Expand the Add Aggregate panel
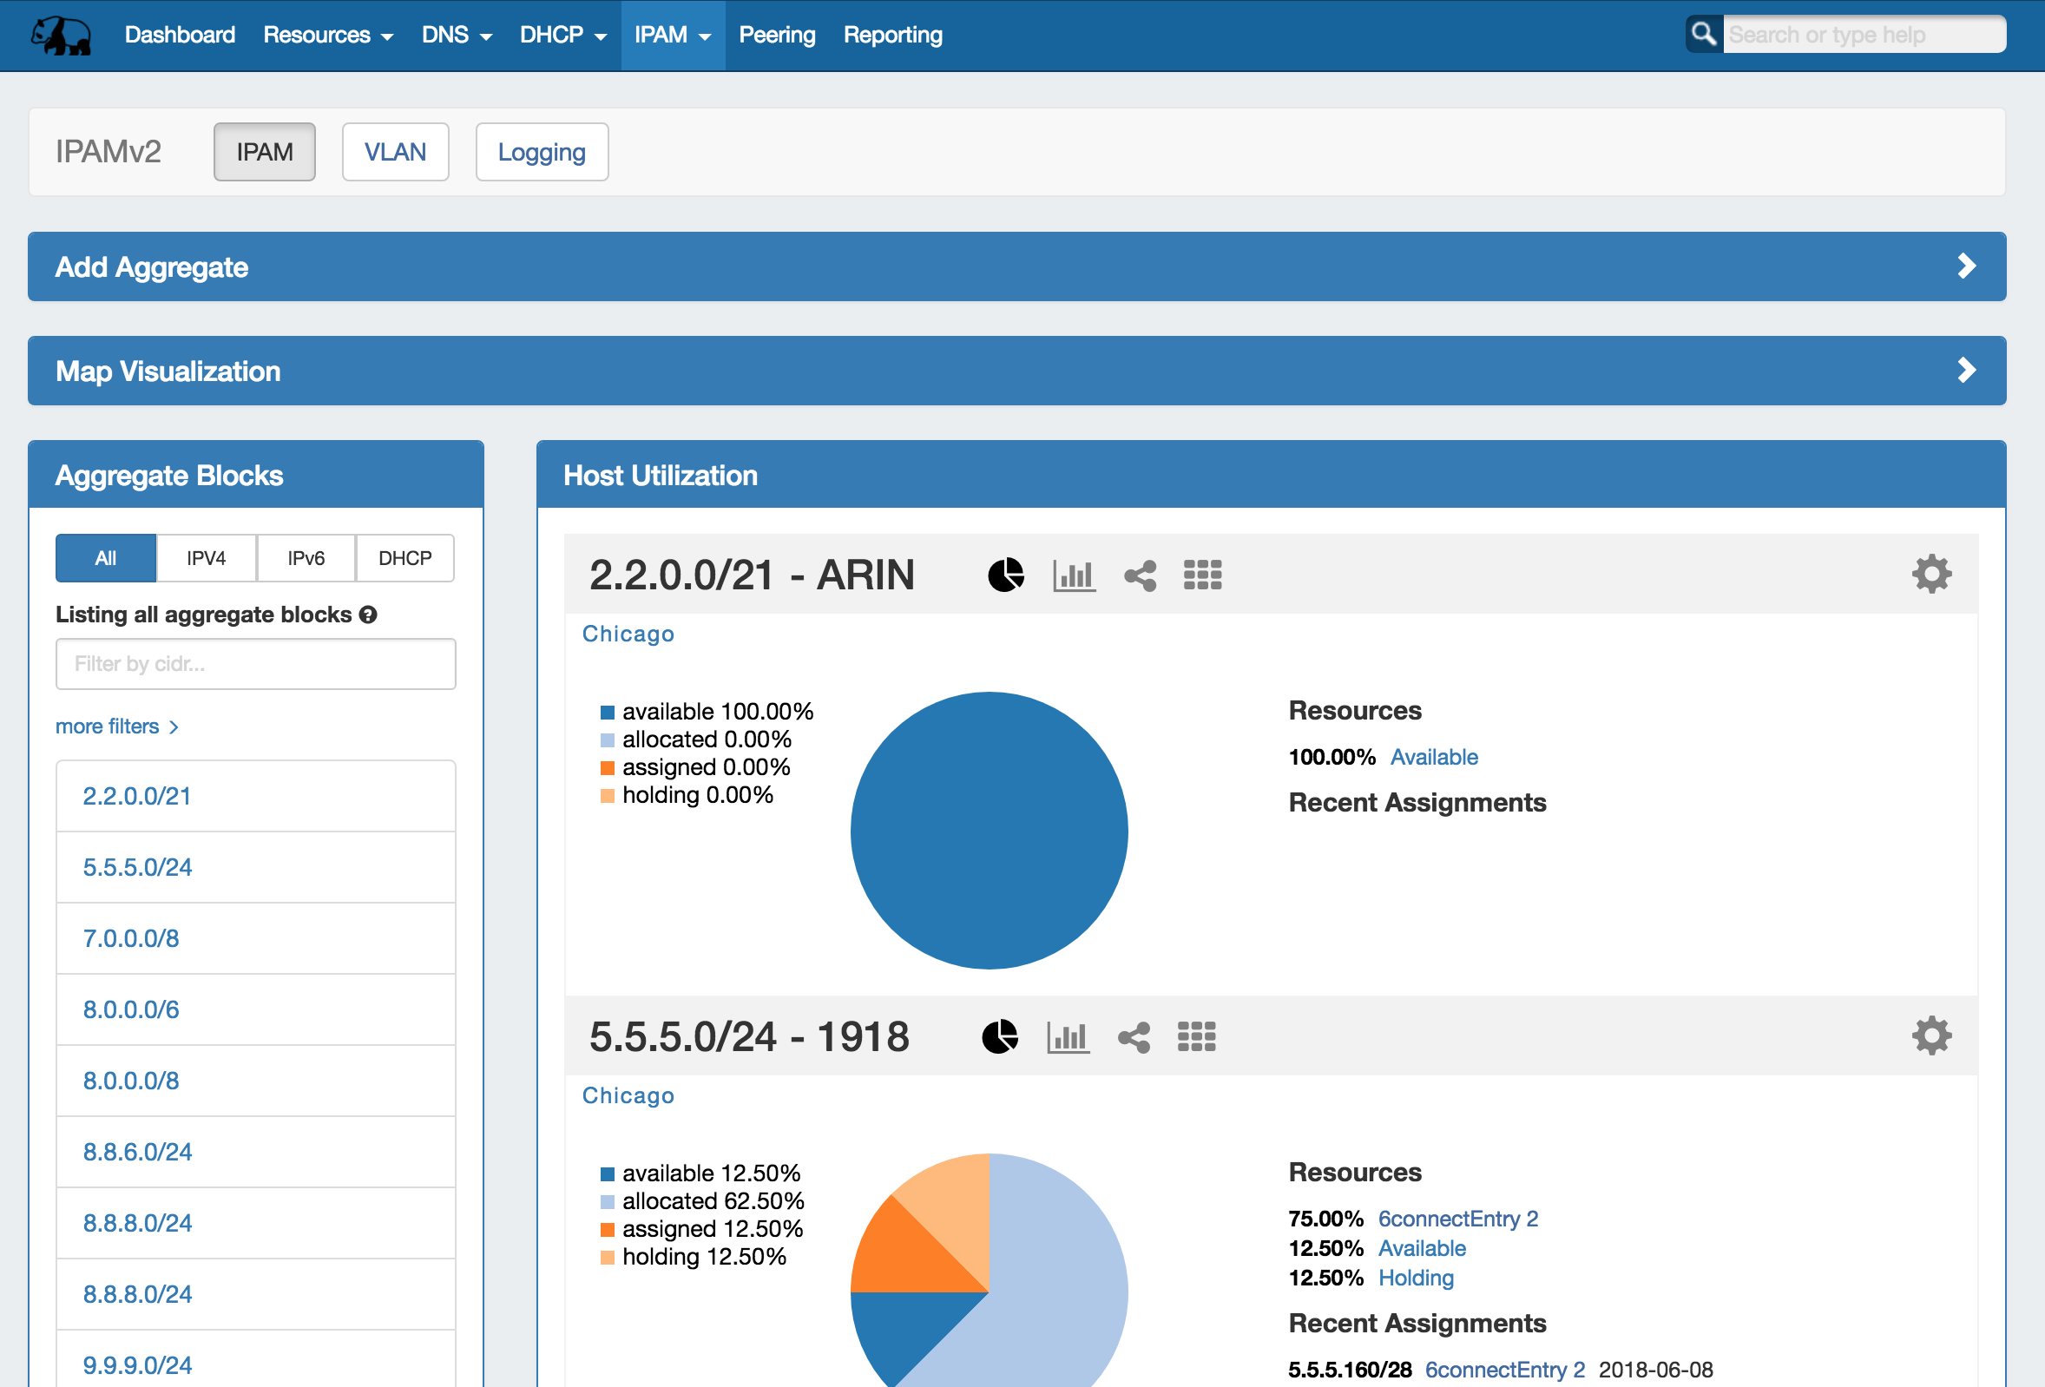Screen dimensions: 2045x1387 [x=1016, y=266]
